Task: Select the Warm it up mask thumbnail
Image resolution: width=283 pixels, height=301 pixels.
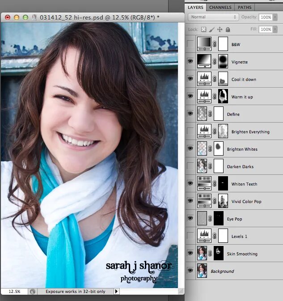Action: coord(223,96)
